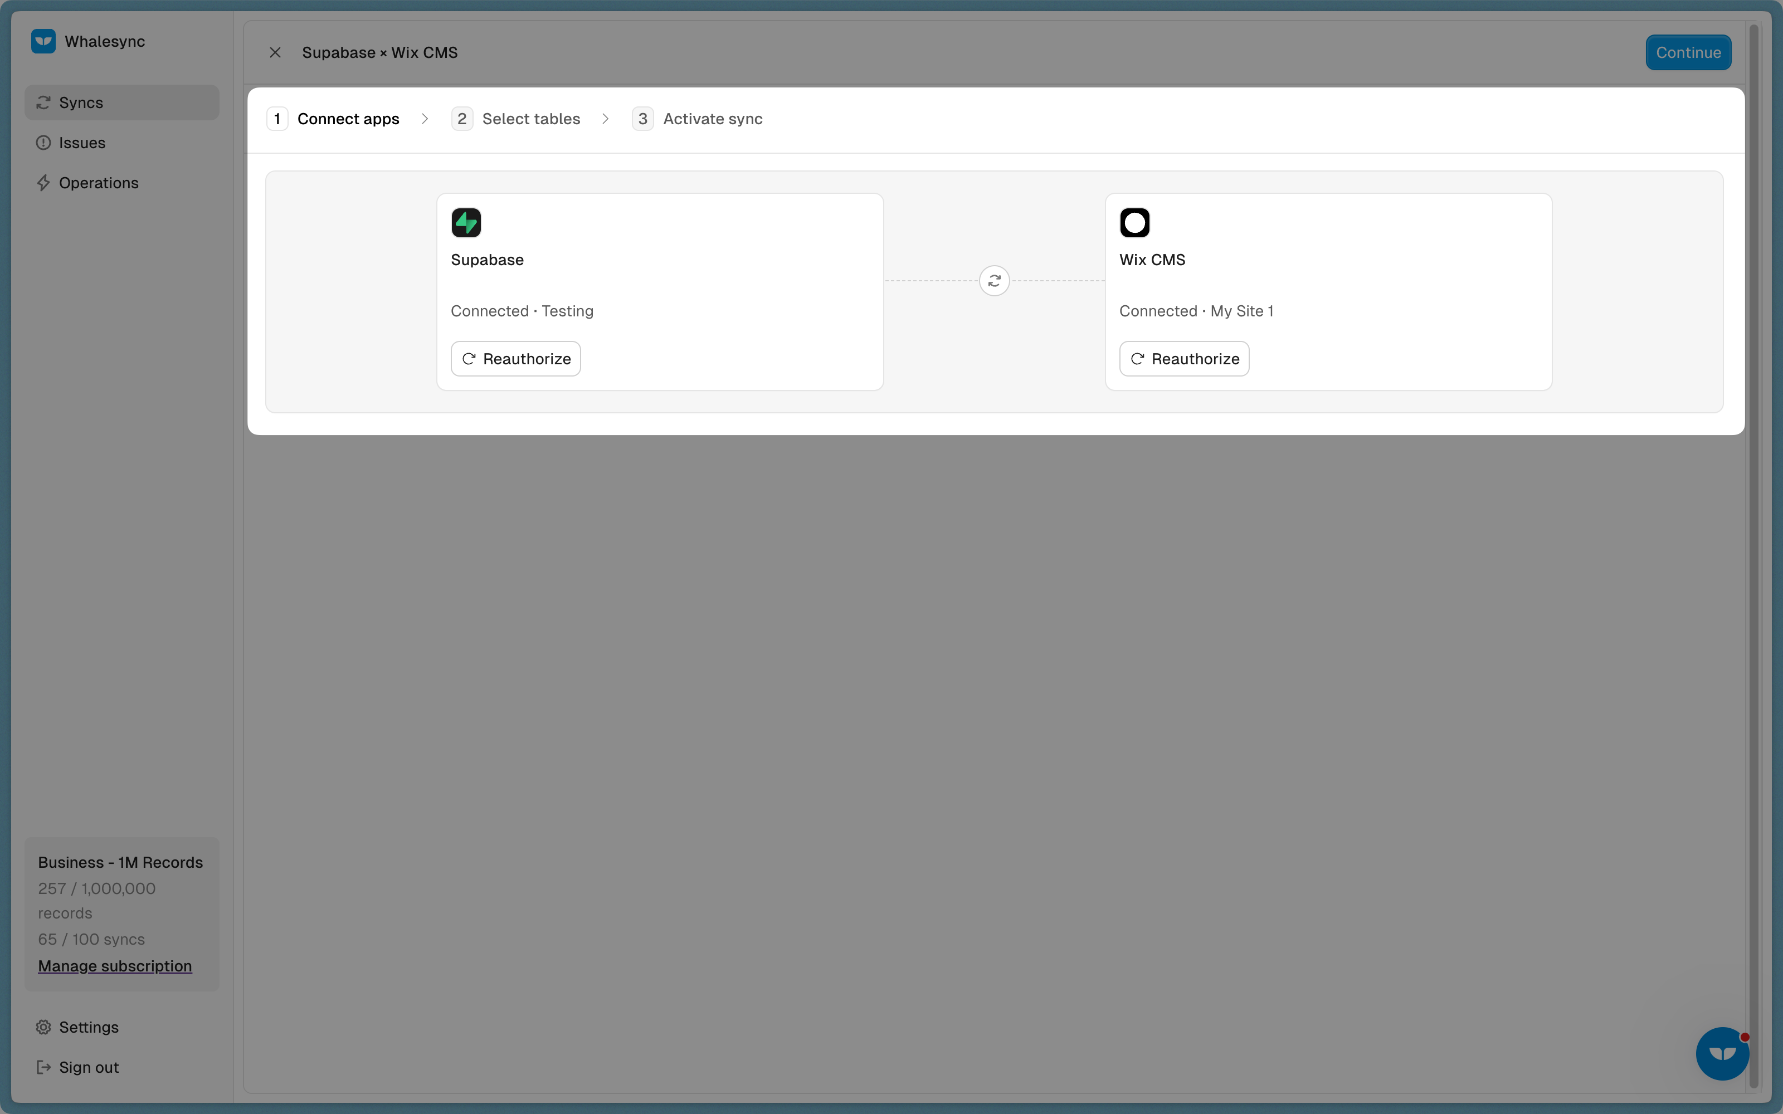Open the Whalesync chat widget bubble
Image resolution: width=1783 pixels, height=1114 pixels.
coord(1722,1054)
